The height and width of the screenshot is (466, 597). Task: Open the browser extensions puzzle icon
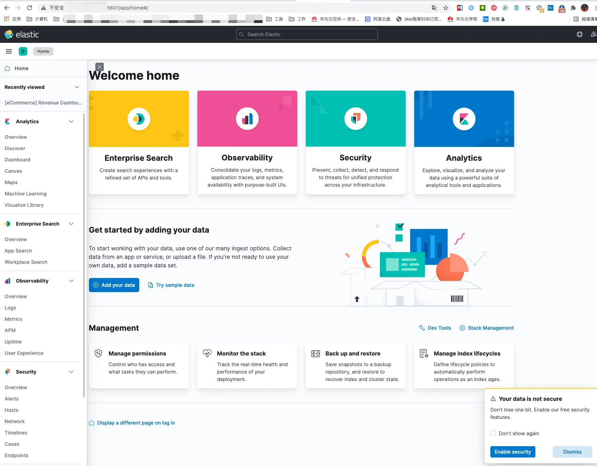[x=573, y=8]
